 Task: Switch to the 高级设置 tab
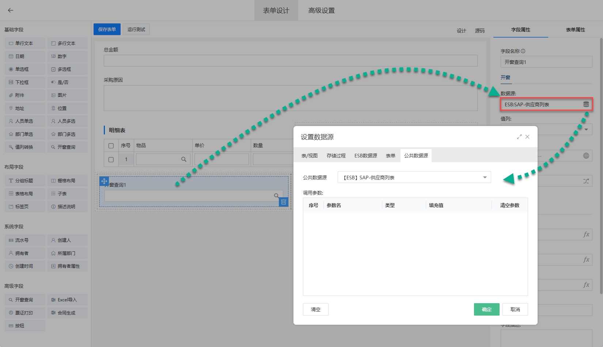click(321, 11)
